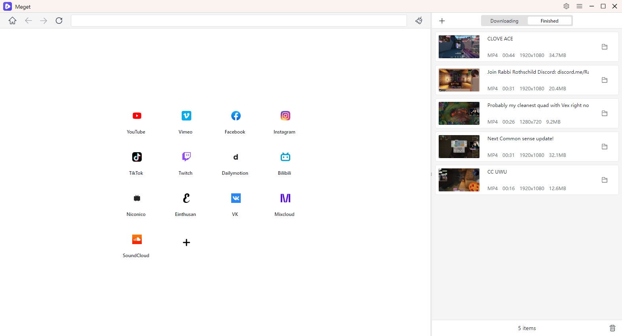Go to the browser home page

click(13, 21)
